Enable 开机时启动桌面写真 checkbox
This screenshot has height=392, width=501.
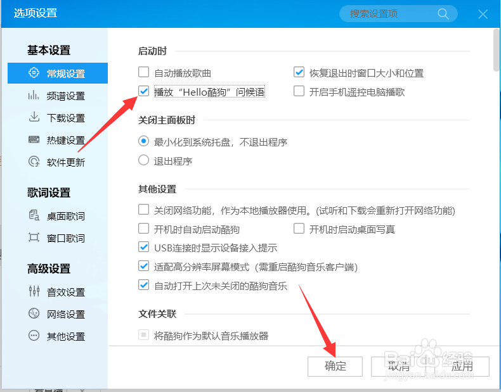(x=299, y=229)
